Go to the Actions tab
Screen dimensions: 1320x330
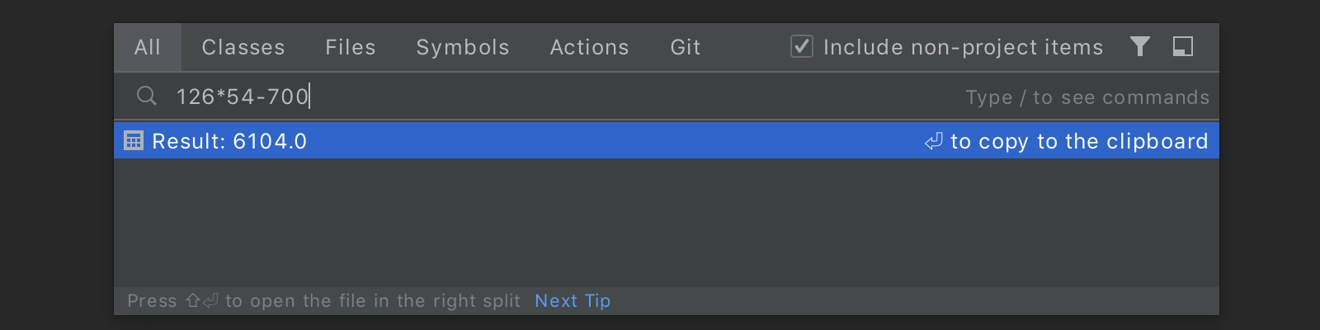click(590, 47)
